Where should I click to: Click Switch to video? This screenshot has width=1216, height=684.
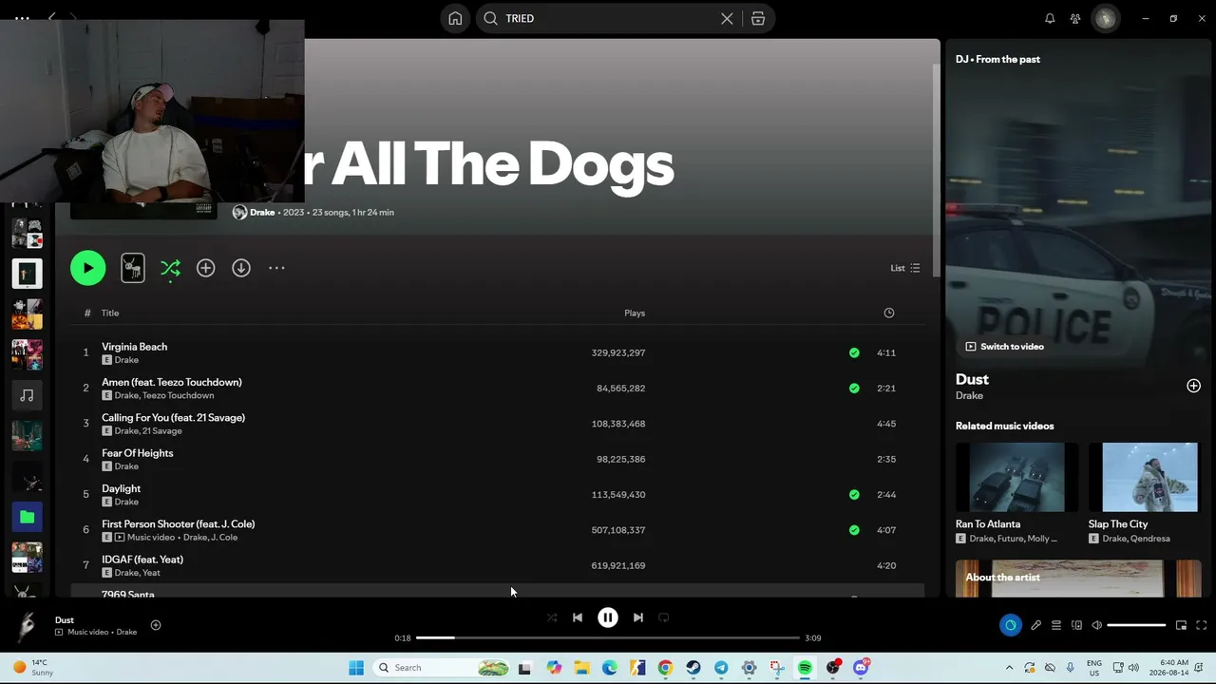tap(1004, 347)
